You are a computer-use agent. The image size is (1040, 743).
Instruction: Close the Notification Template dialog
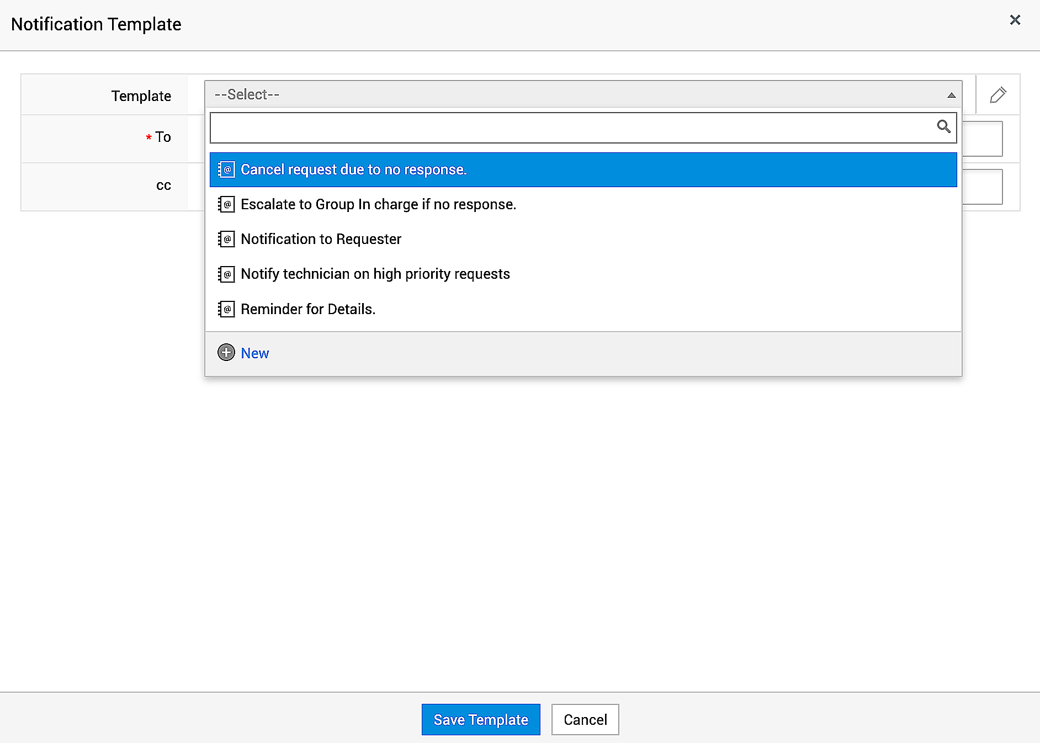1015,20
